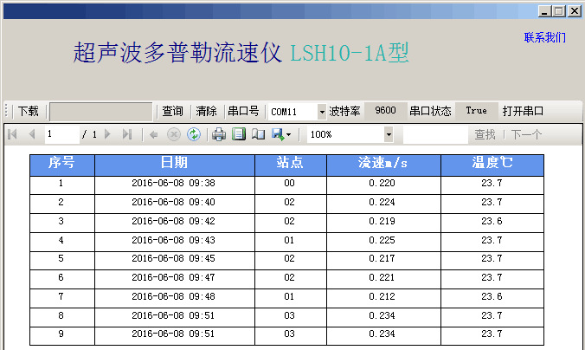The image size is (585, 350).
Task: Click the 站点 column header
Action: click(x=291, y=165)
